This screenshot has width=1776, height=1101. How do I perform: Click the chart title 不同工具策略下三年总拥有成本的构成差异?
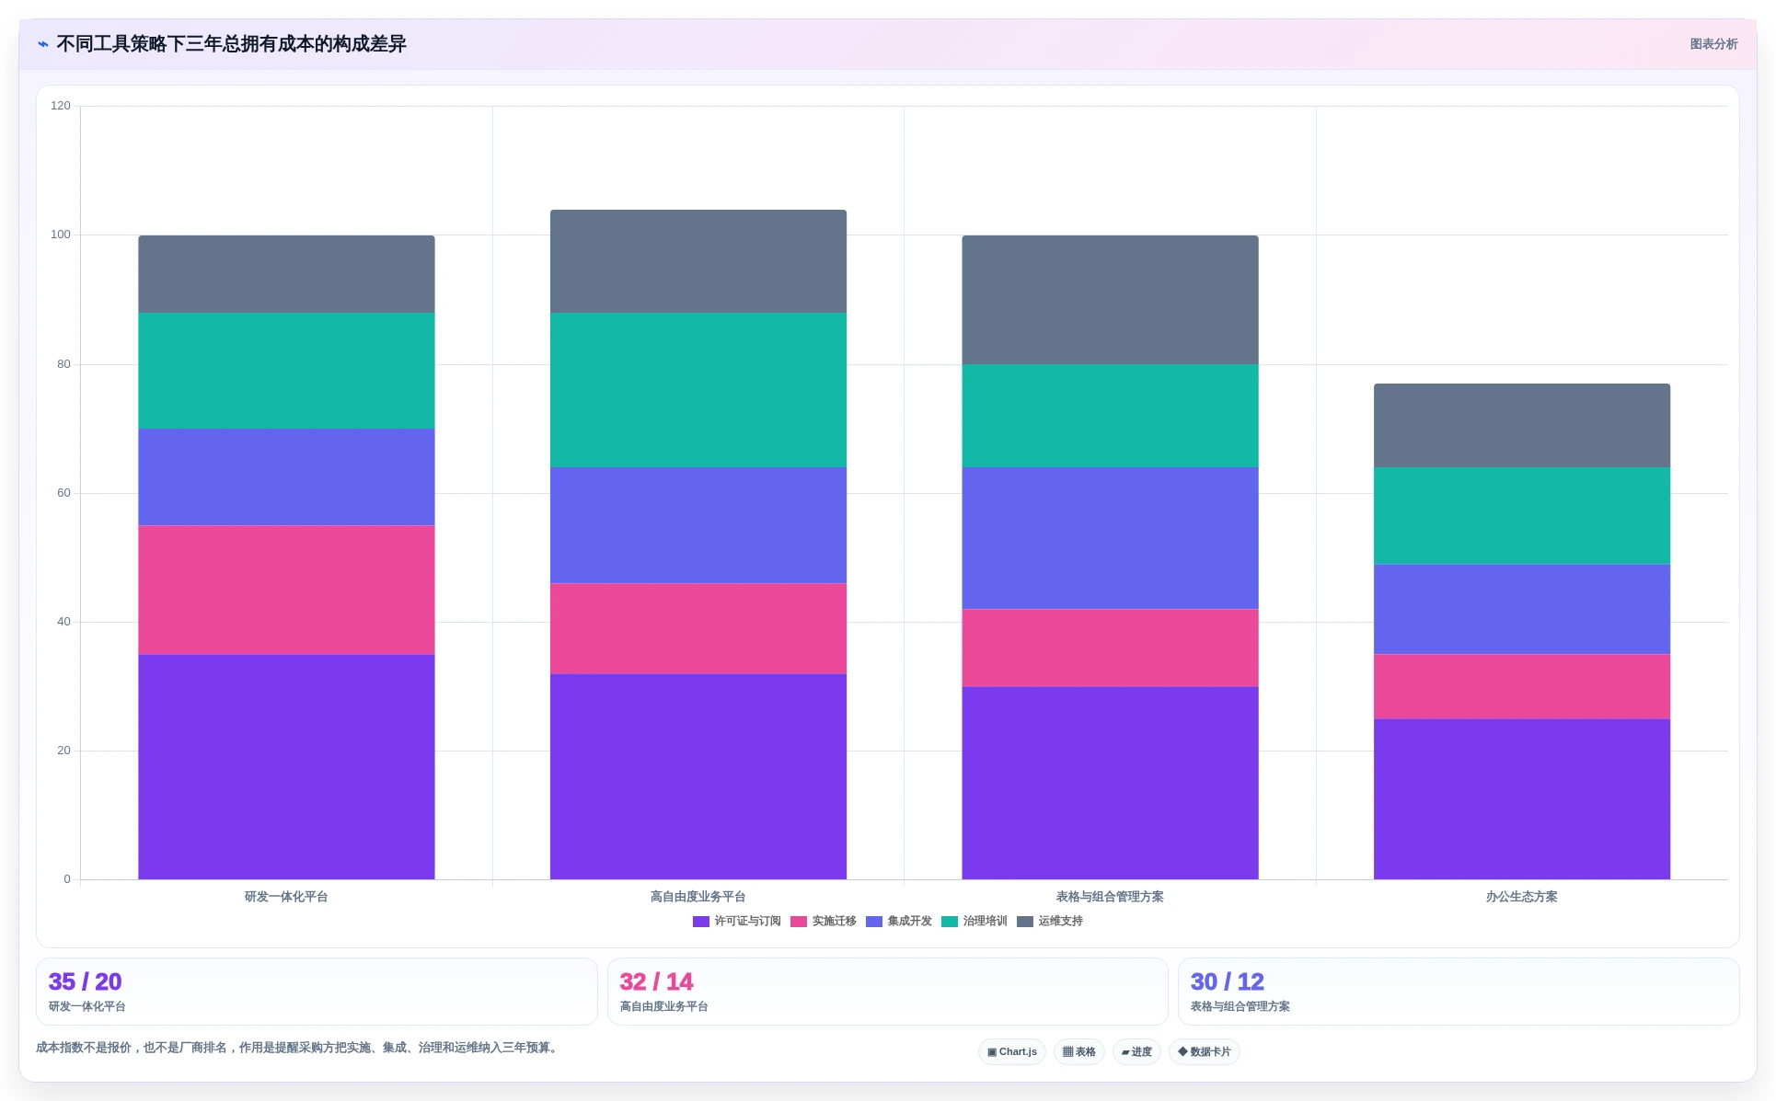231,44
